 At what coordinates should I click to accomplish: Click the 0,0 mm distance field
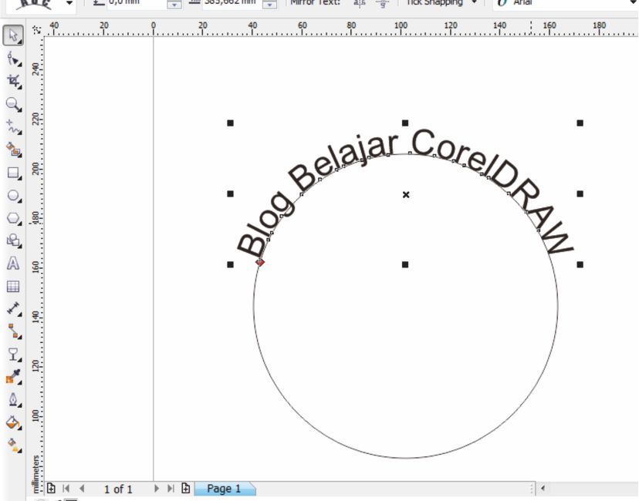137,3
